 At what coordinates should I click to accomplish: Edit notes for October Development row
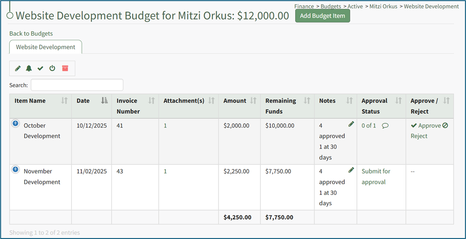(x=351, y=124)
